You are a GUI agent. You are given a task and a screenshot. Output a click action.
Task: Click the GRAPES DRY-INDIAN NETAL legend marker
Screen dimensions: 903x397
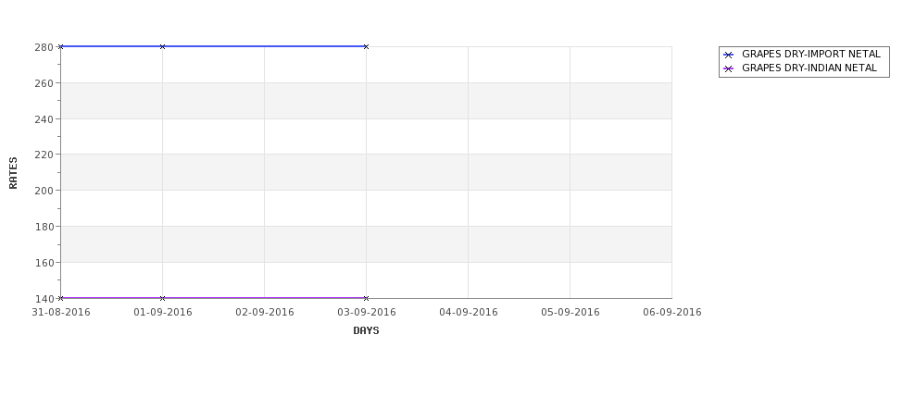pyautogui.click(x=728, y=68)
